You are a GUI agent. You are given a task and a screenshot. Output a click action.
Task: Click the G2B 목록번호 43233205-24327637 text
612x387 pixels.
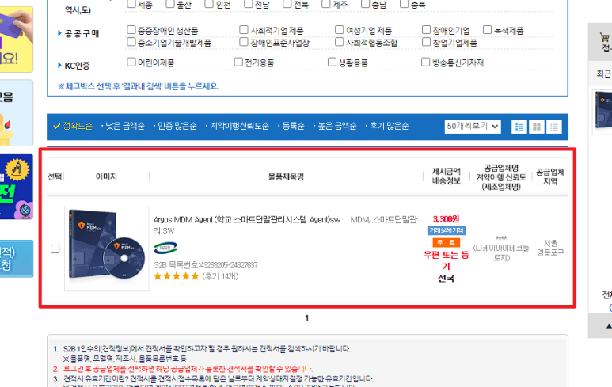coord(205,265)
